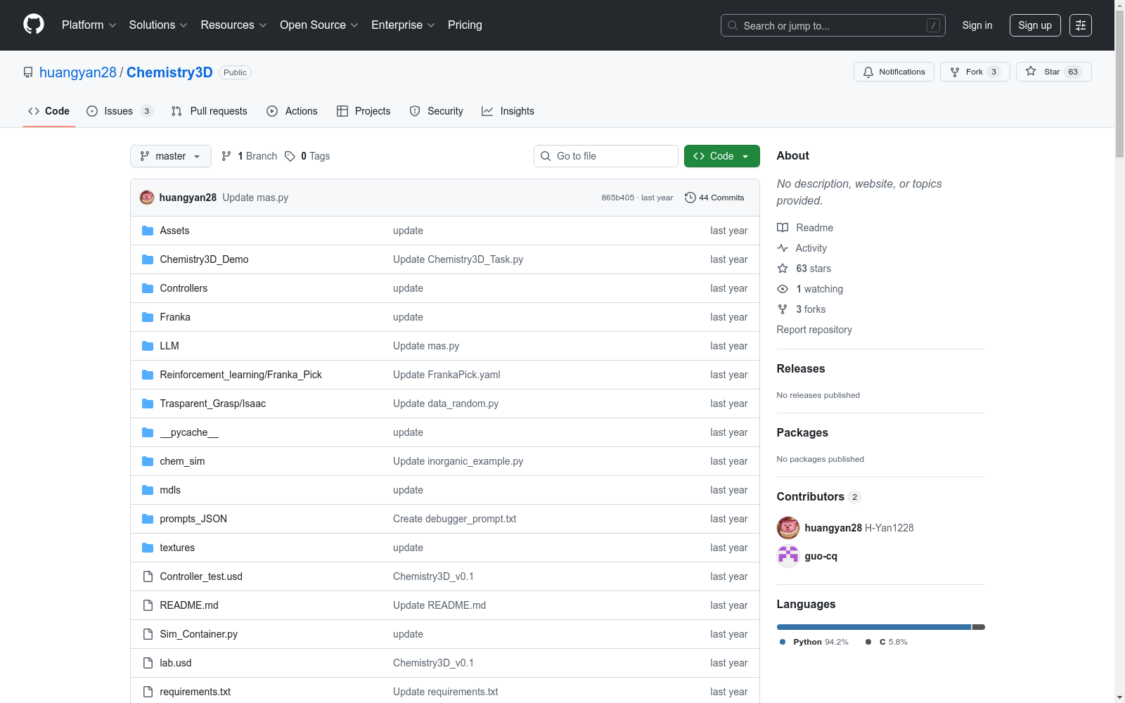
Task: Click the stars icon in About
Action: (x=783, y=269)
